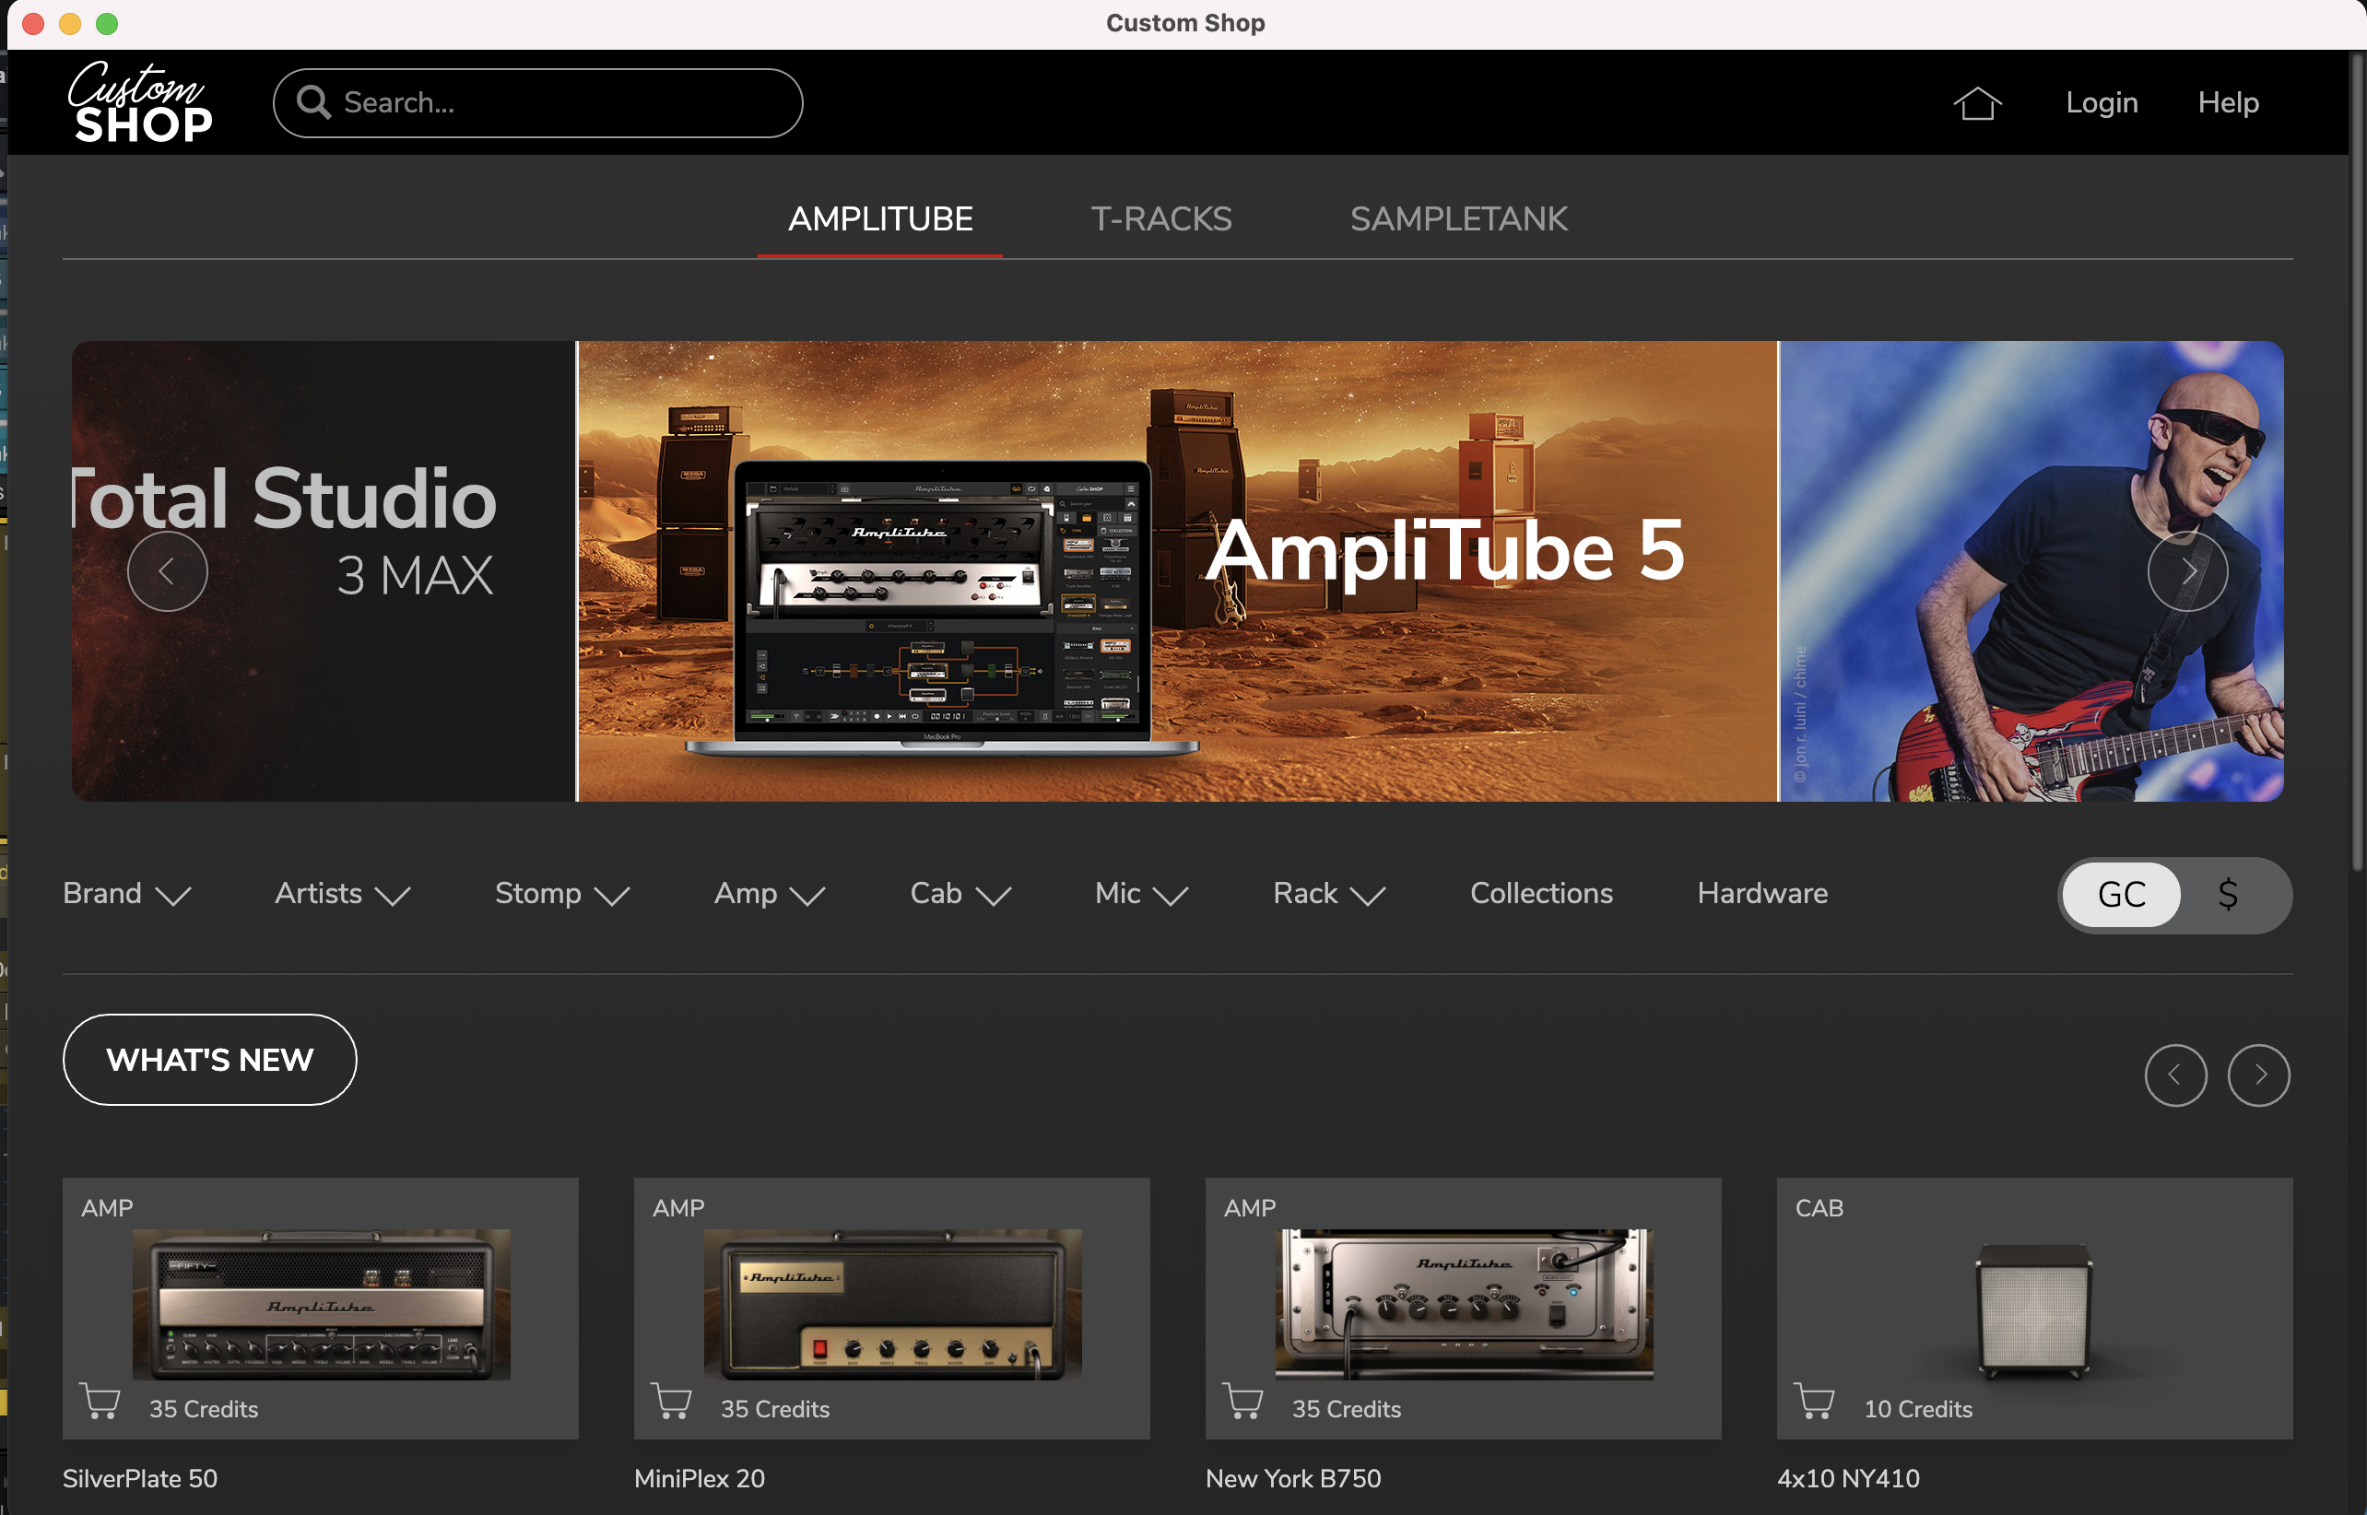Switch pricing to GC credits
2367x1515 pixels.
pyautogui.click(x=2121, y=894)
